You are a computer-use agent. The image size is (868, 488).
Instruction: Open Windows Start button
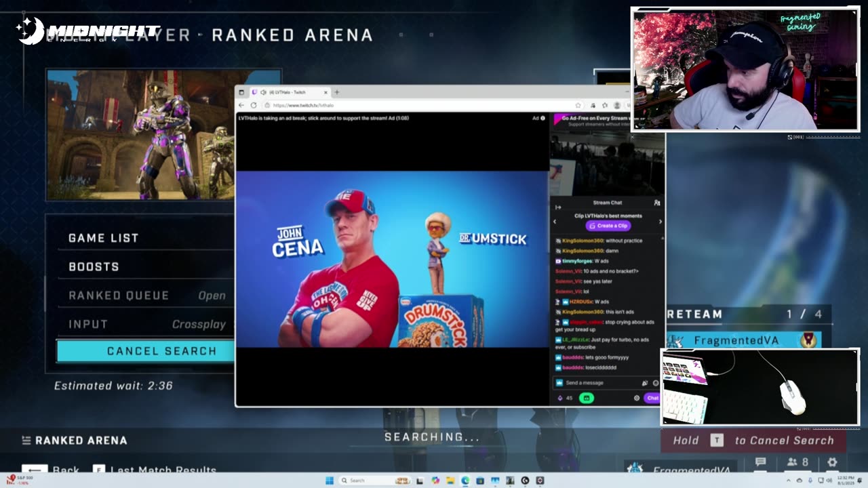(x=329, y=481)
